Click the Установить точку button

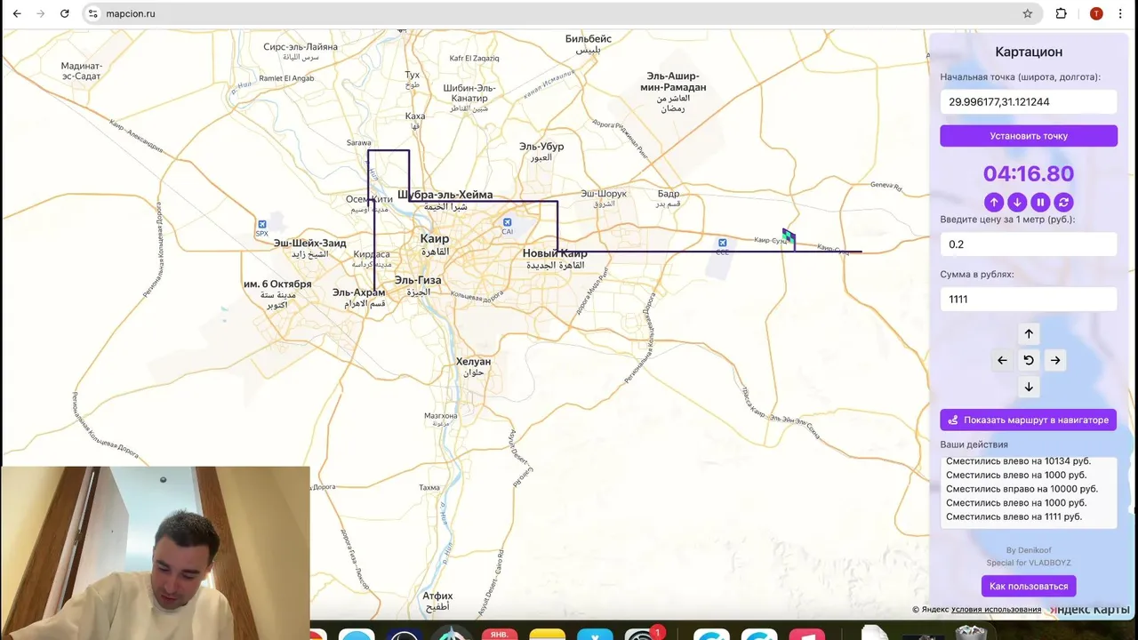pos(1029,136)
